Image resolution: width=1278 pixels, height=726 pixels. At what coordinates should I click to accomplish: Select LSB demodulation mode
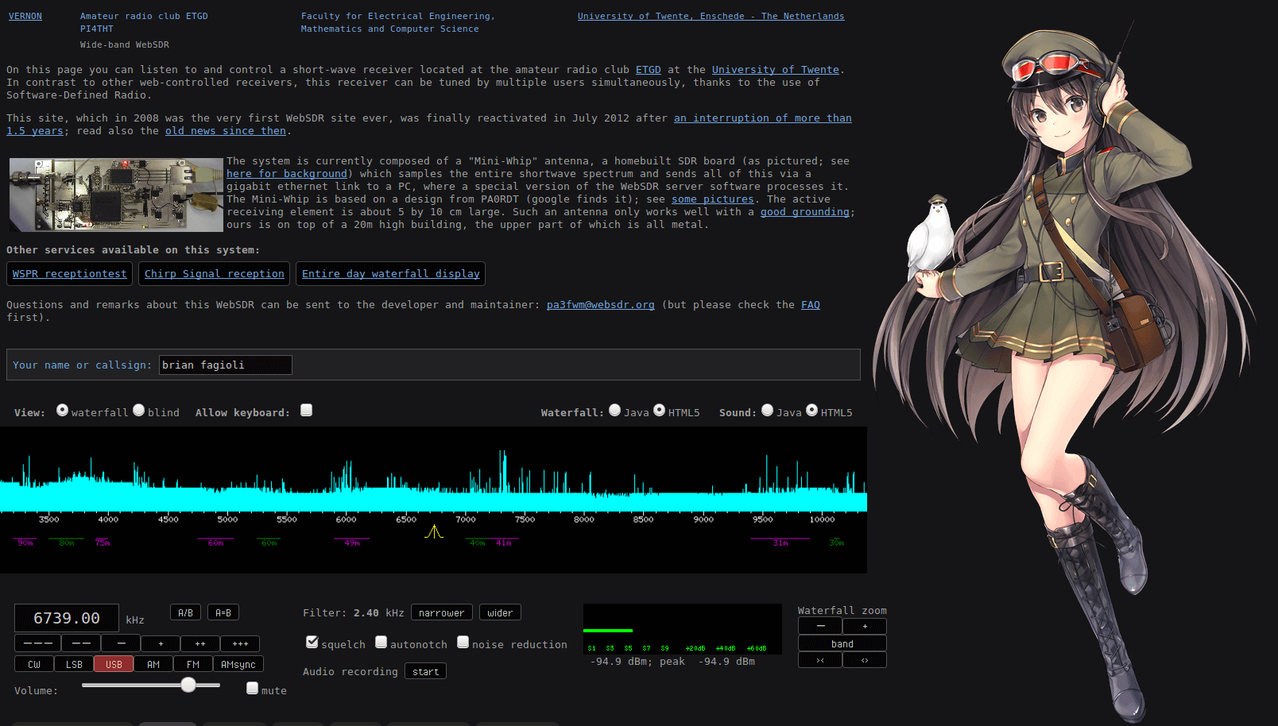[x=74, y=664]
